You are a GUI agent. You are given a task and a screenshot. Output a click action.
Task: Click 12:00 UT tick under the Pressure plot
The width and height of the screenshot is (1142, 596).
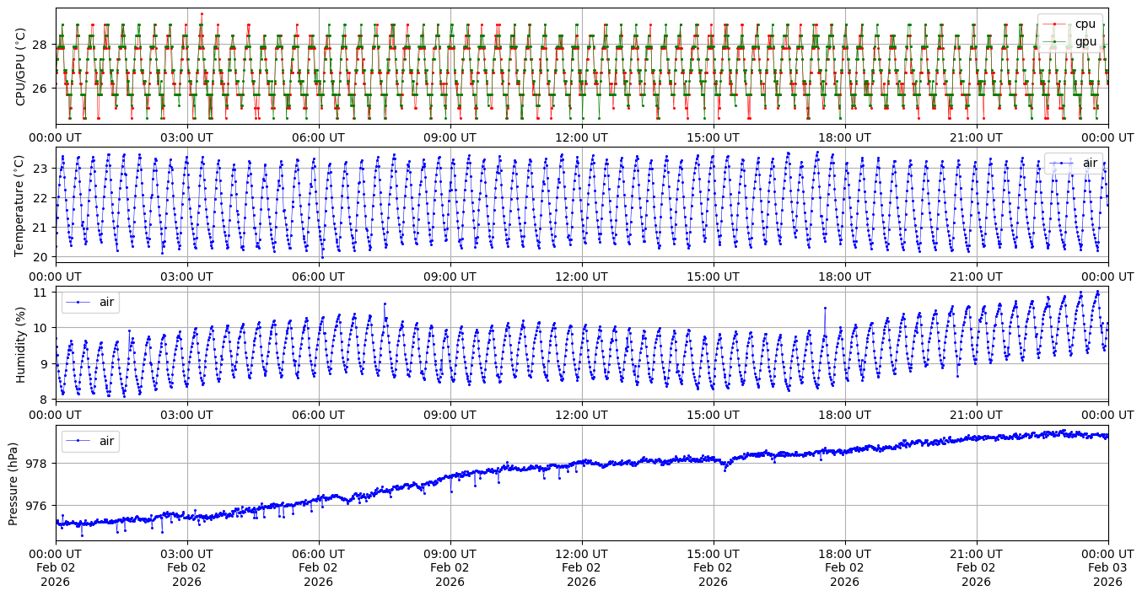pos(582,554)
